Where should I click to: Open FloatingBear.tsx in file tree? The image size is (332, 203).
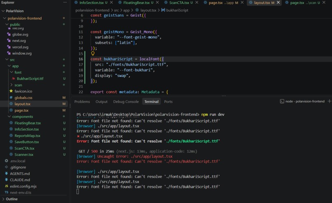[x=28, y=123]
